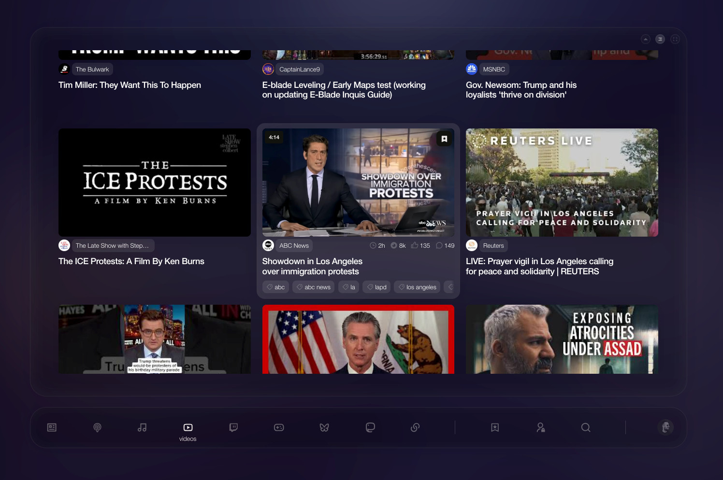Toggle the fullscreen frame button
The height and width of the screenshot is (480, 723).
coord(675,39)
